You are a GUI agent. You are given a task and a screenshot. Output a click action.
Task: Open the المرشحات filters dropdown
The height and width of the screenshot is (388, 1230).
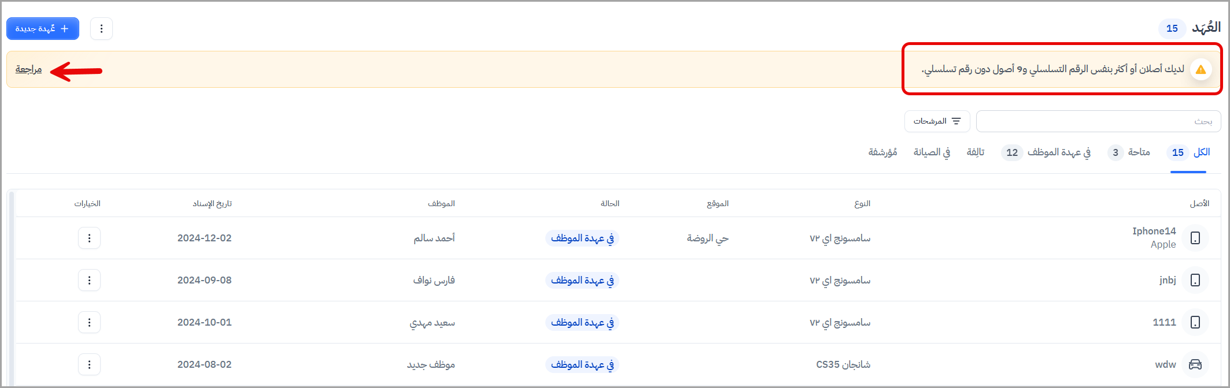(937, 121)
